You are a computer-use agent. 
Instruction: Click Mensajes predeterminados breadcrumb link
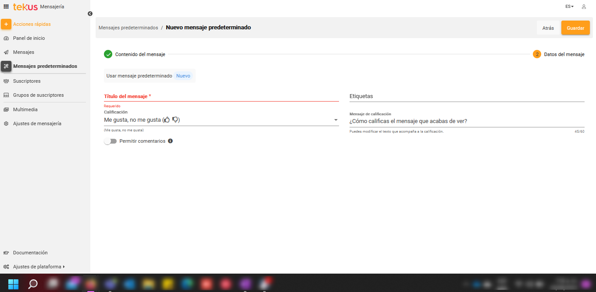[128, 28]
